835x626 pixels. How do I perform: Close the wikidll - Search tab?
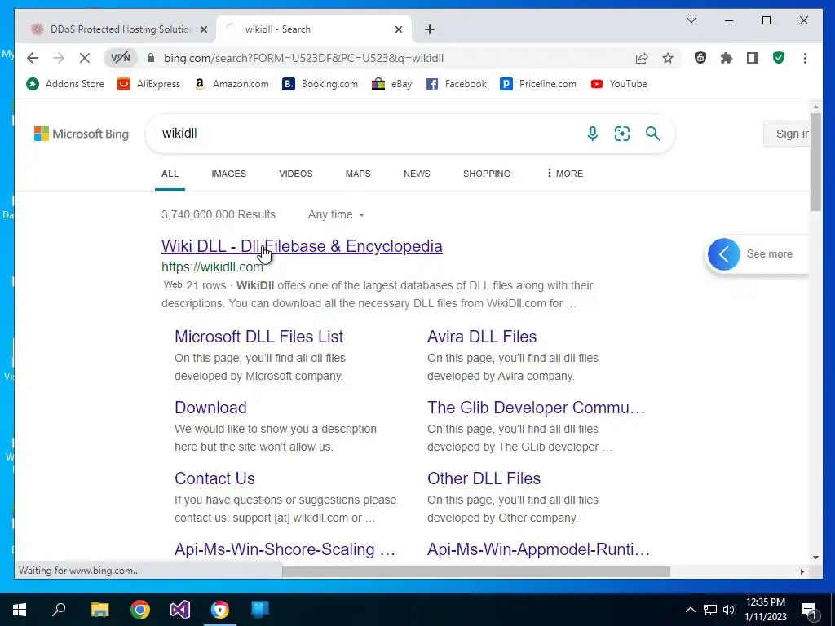[398, 29]
